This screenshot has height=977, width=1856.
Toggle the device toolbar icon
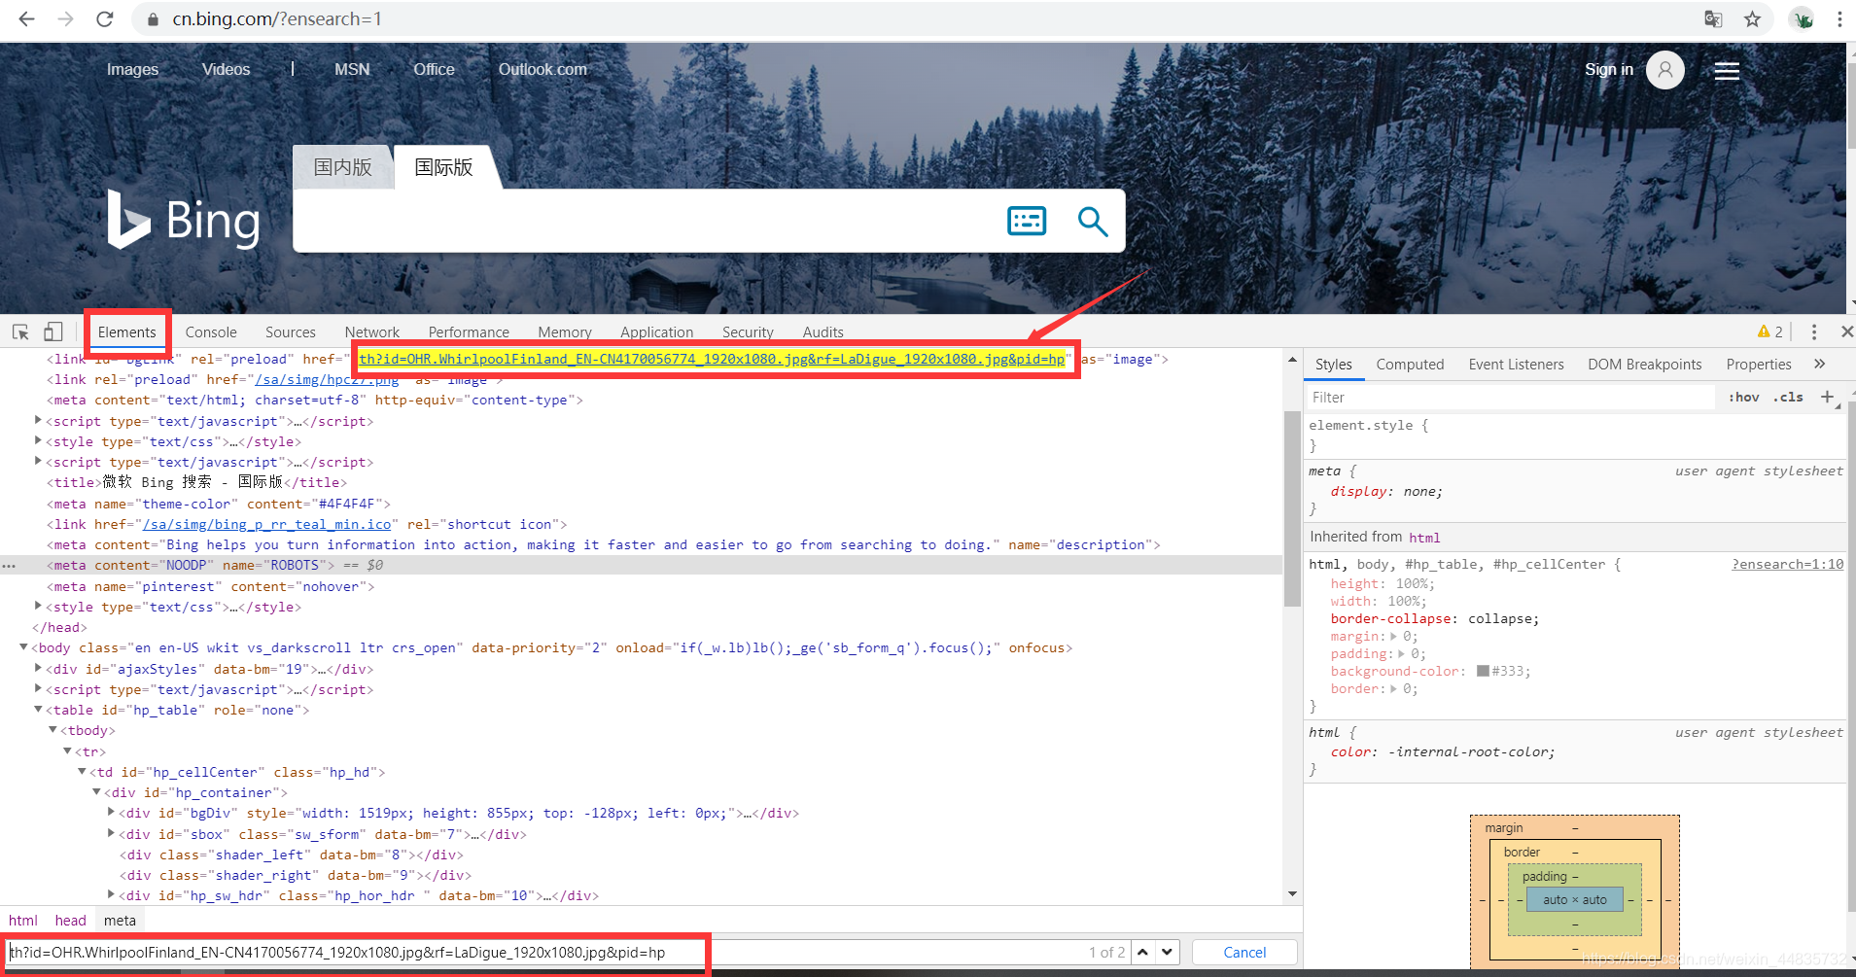[x=53, y=331]
